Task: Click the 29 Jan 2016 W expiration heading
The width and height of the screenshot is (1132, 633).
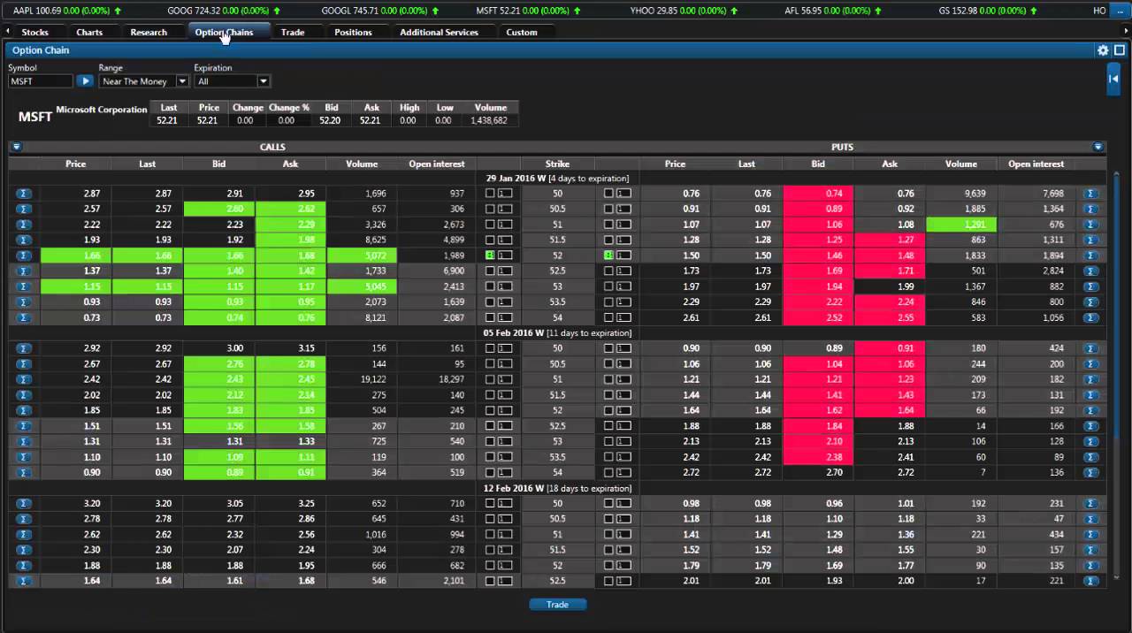Action: (557, 178)
